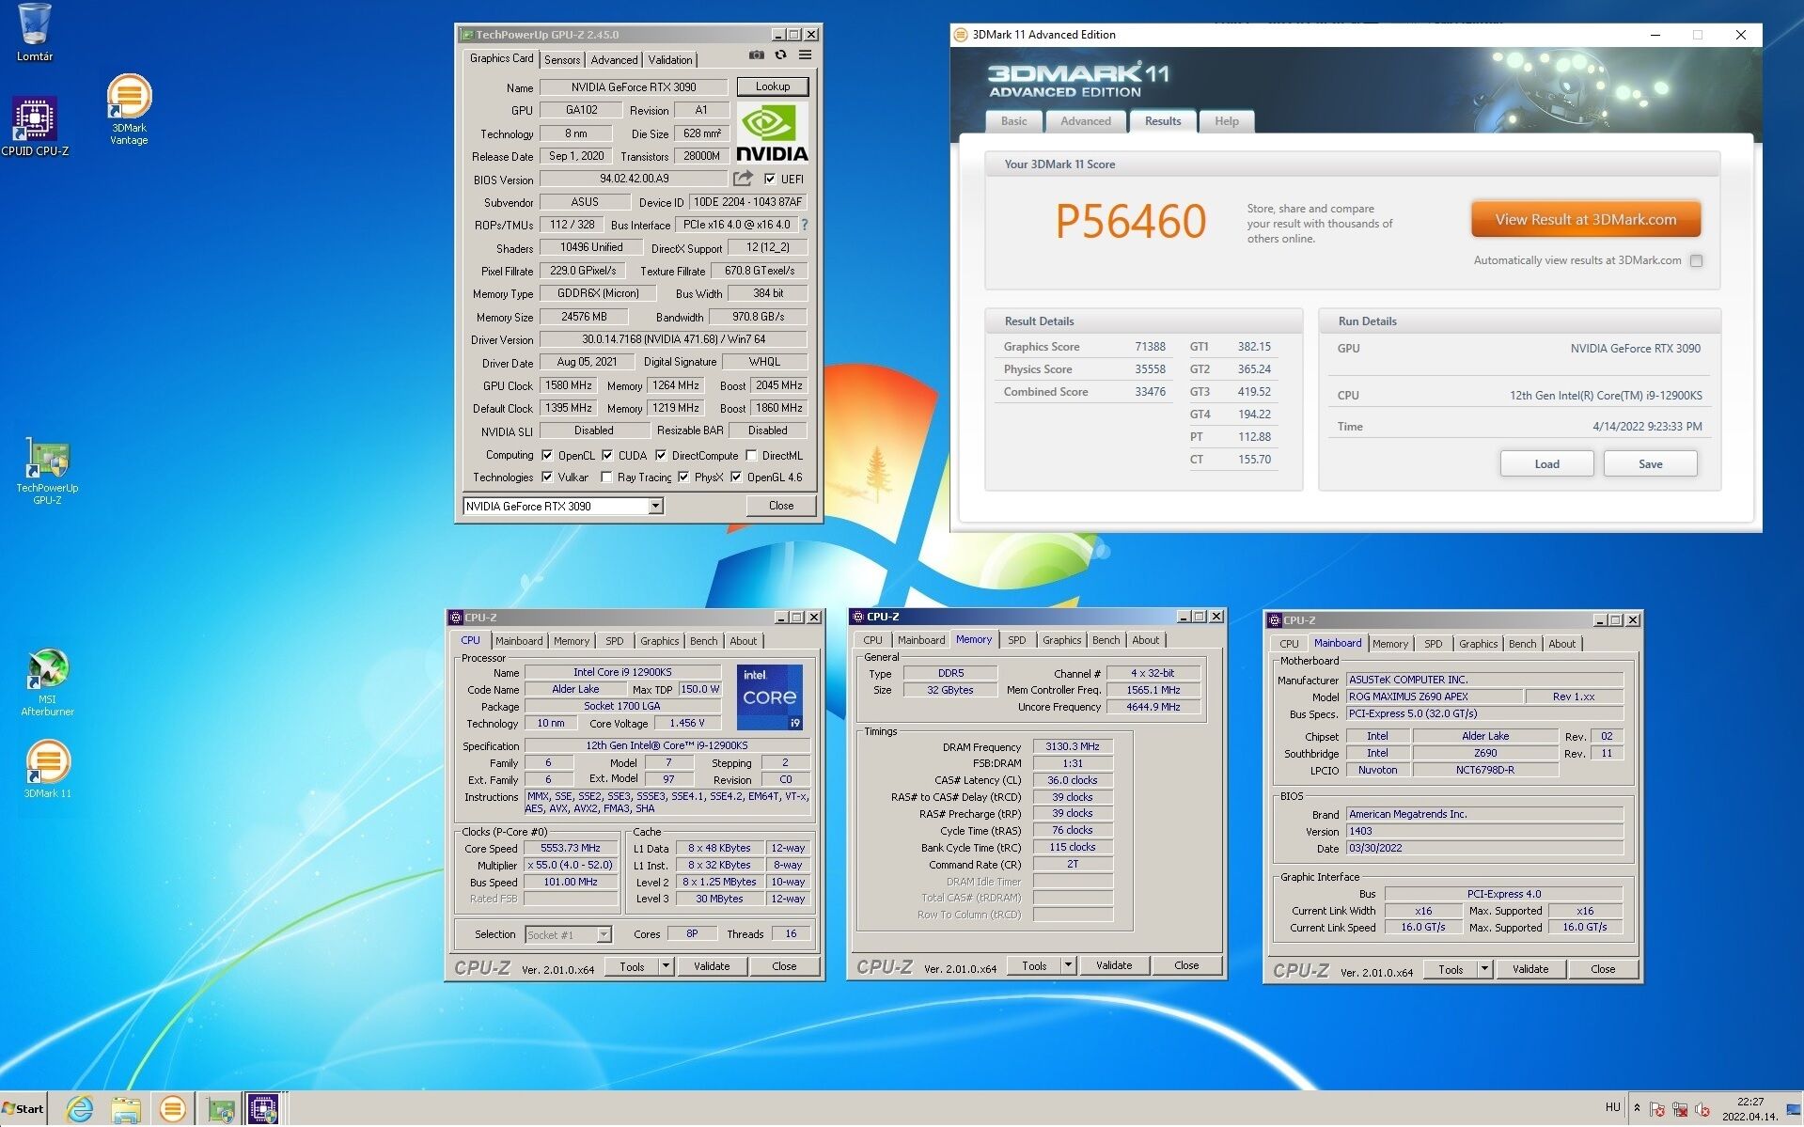Click the Load button in 3DMark 11
The width and height of the screenshot is (1804, 1127).
[1546, 464]
